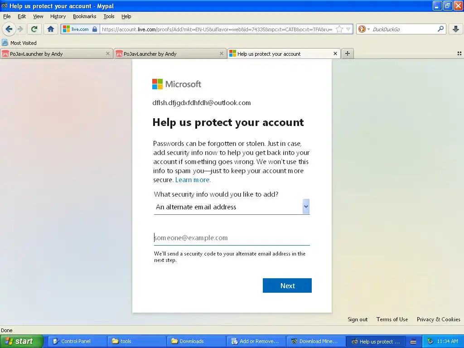This screenshot has width=464, height=348.
Task: Switch to Control Panel in taskbar
Action: click(x=77, y=341)
